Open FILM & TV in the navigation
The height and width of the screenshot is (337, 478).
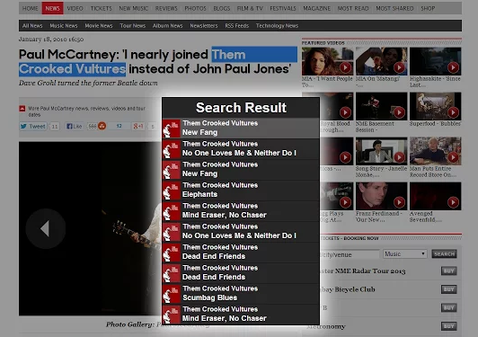click(x=250, y=8)
